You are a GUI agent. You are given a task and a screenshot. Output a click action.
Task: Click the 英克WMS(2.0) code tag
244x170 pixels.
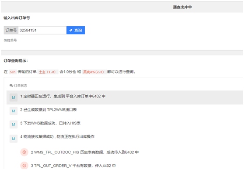tap(94, 72)
